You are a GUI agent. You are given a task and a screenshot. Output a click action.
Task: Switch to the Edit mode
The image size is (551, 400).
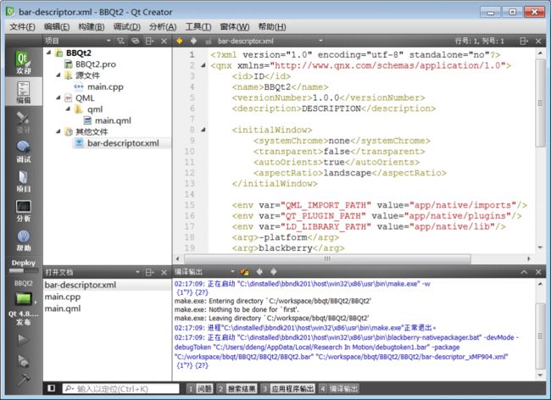click(x=23, y=92)
